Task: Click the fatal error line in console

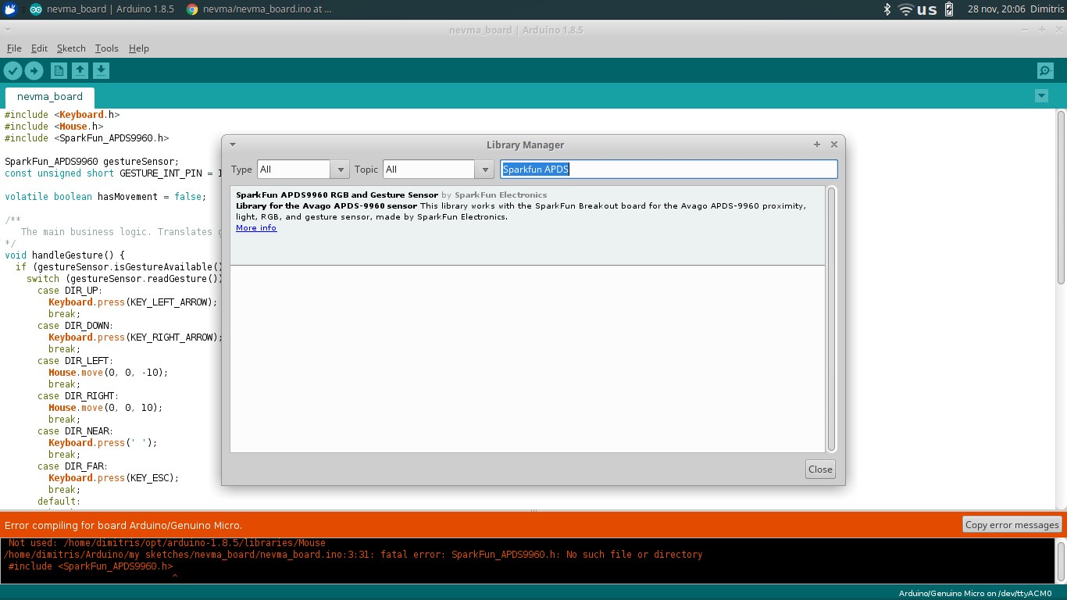Action: (x=353, y=555)
